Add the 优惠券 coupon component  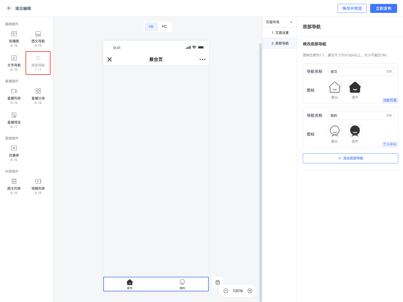[14, 153]
